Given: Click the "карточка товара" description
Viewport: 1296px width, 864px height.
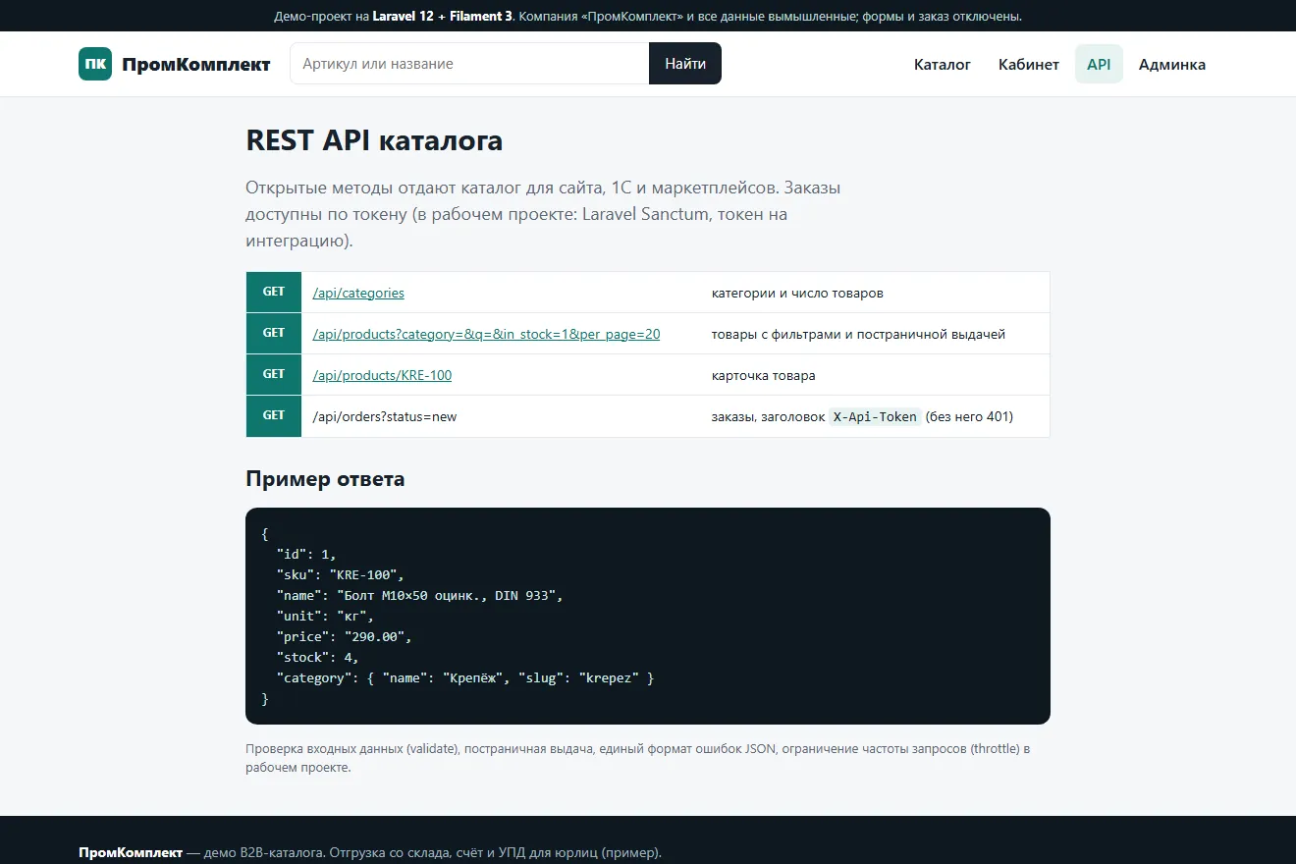Looking at the screenshot, I should [763, 375].
